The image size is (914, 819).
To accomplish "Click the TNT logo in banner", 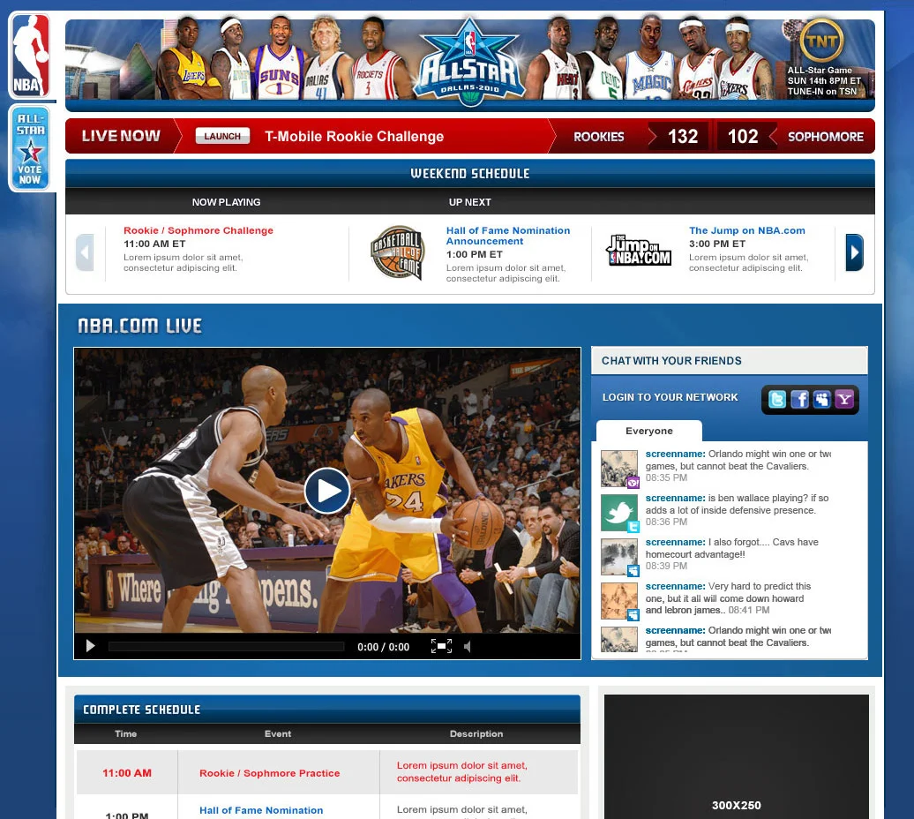I will click(x=821, y=41).
